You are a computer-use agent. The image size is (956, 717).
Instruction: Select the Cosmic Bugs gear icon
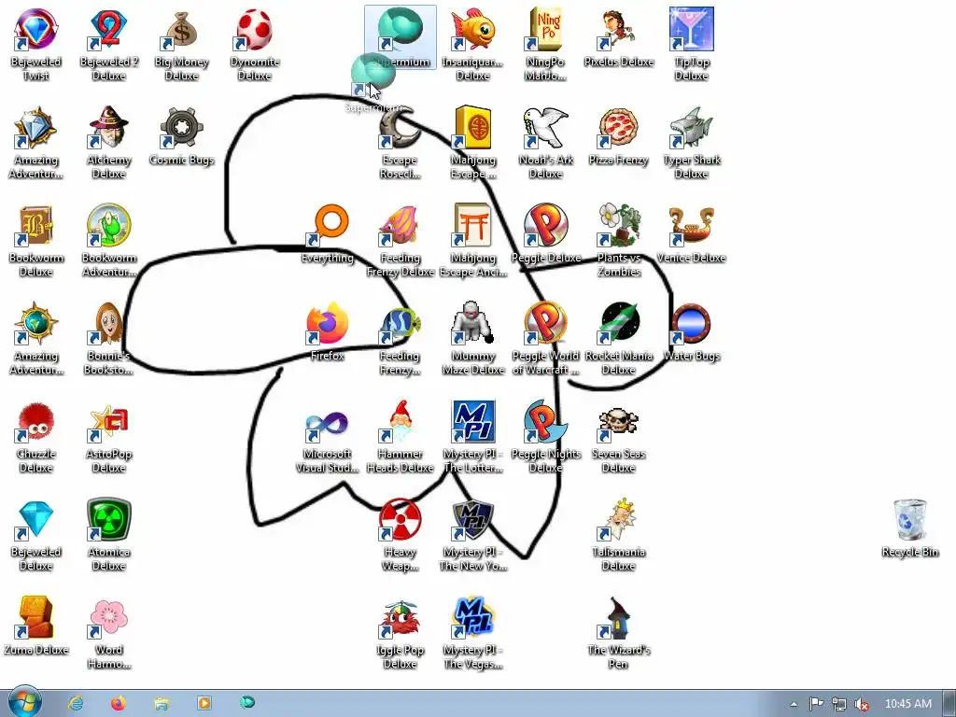182,136
